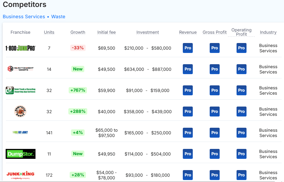
Task: Click the units value 141
Action: (x=49, y=133)
